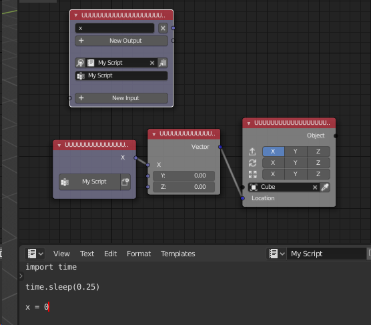Open the Cube object selector field
The image size is (371, 325).
point(284,188)
